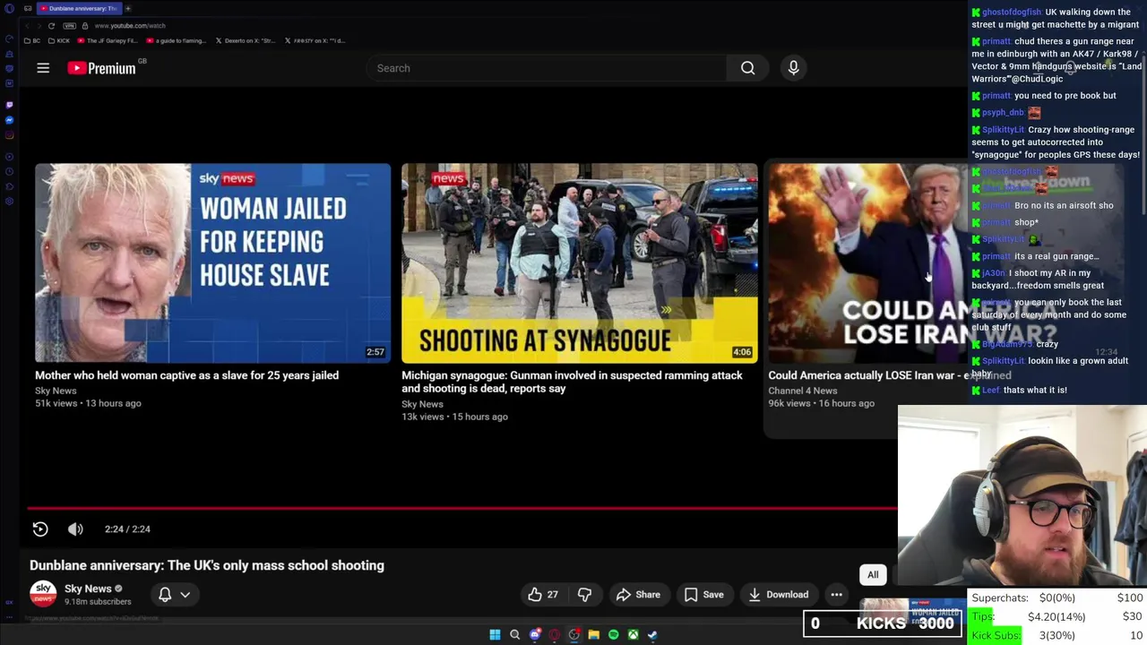Image resolution: width=1147 pixels, height=645 pixels.
Task: Go to the YouTube Premium home logo
Action: click(102, 68)
